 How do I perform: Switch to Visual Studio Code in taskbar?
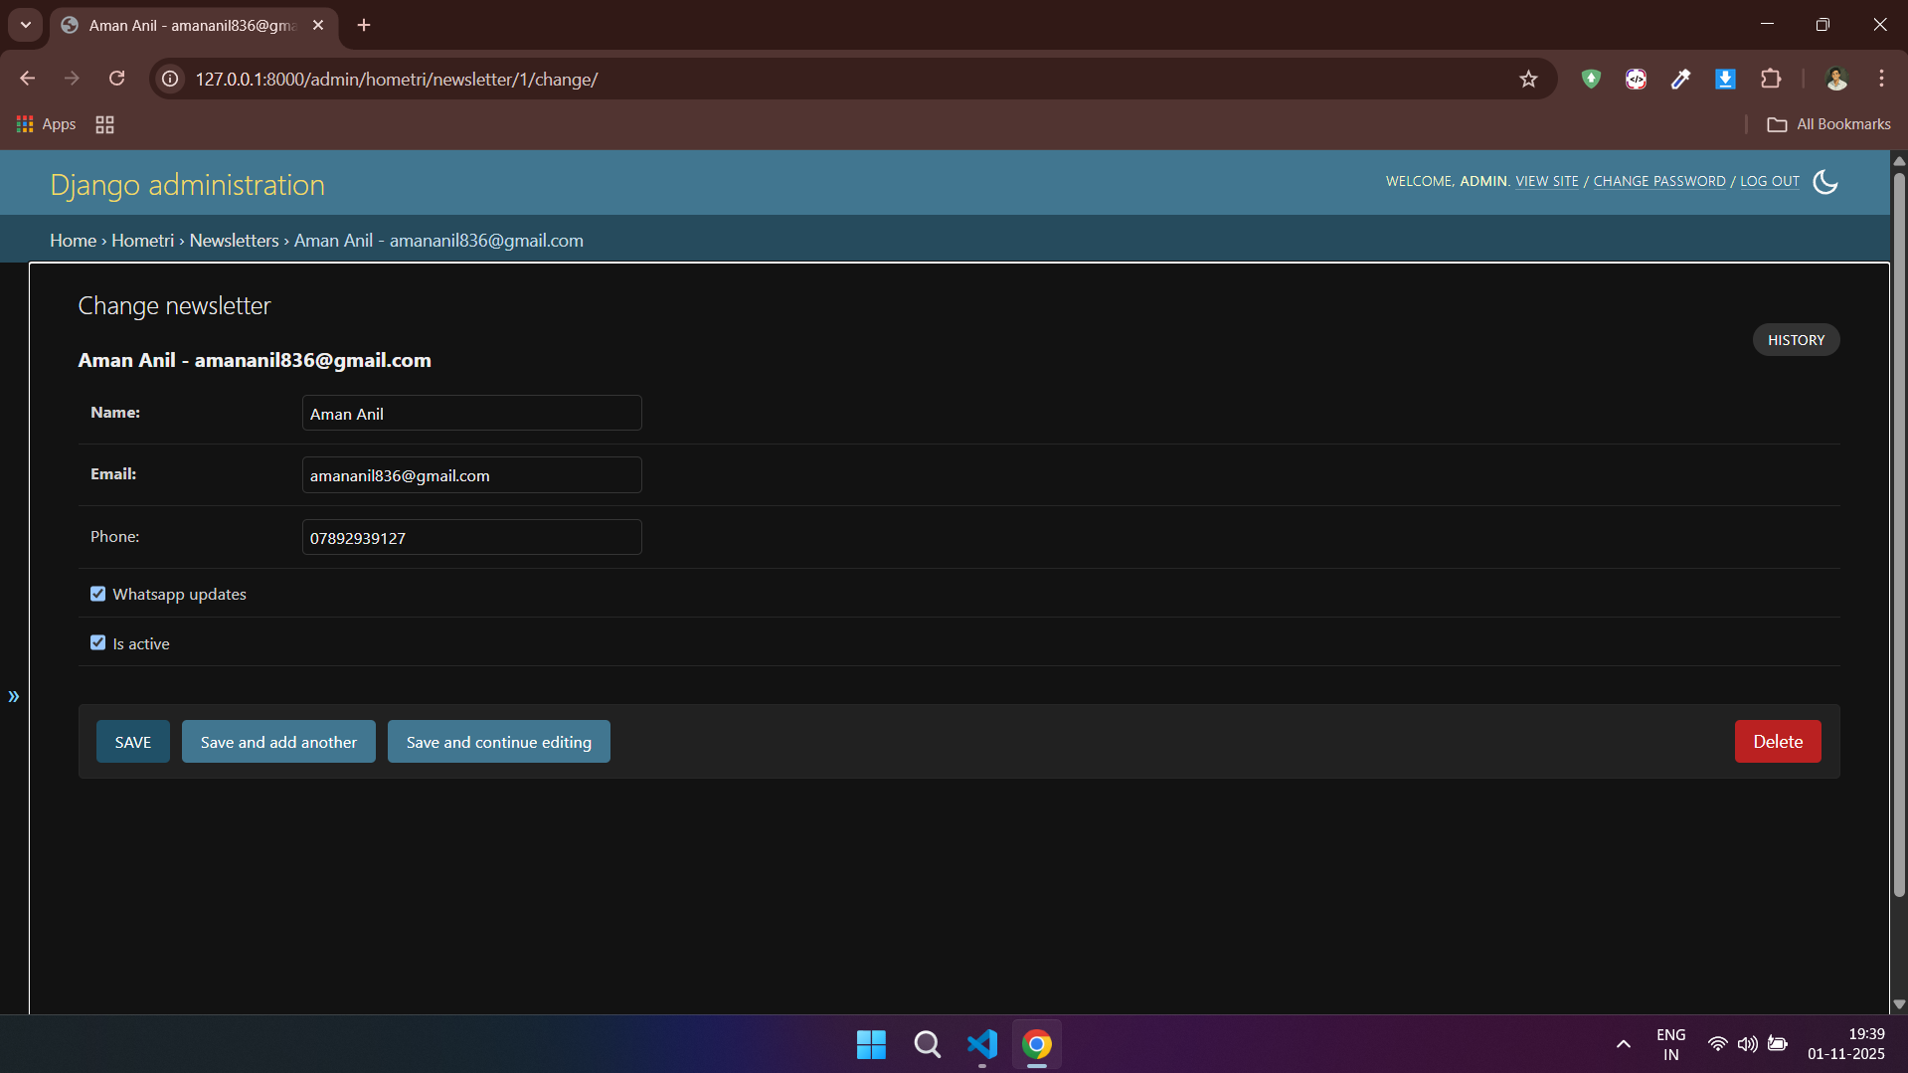(982, 1044)
